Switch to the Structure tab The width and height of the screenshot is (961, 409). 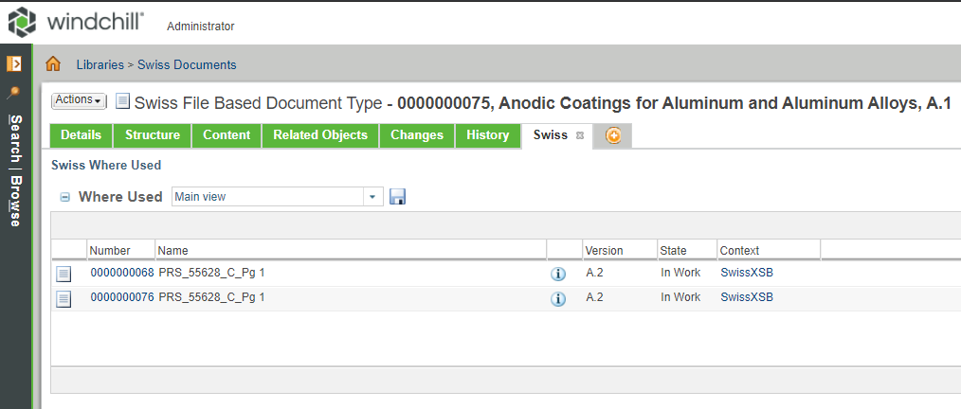(153, 135)
